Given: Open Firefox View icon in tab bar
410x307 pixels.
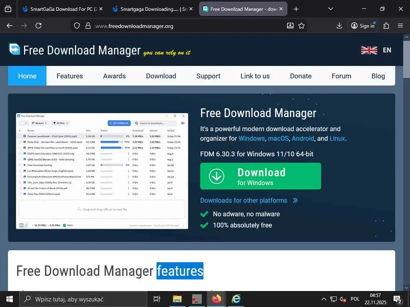Looking at the screenshot, I should pos(8,9).
